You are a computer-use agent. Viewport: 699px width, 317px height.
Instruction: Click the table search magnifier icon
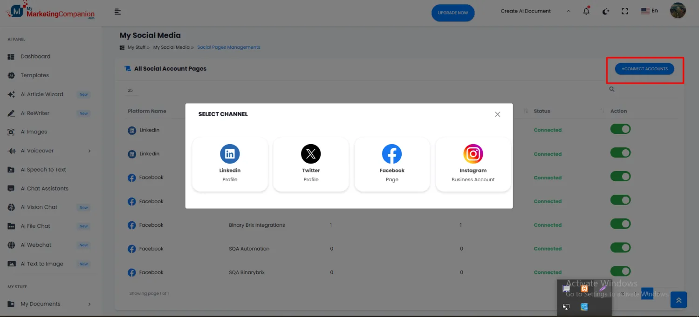click(612, 89)
